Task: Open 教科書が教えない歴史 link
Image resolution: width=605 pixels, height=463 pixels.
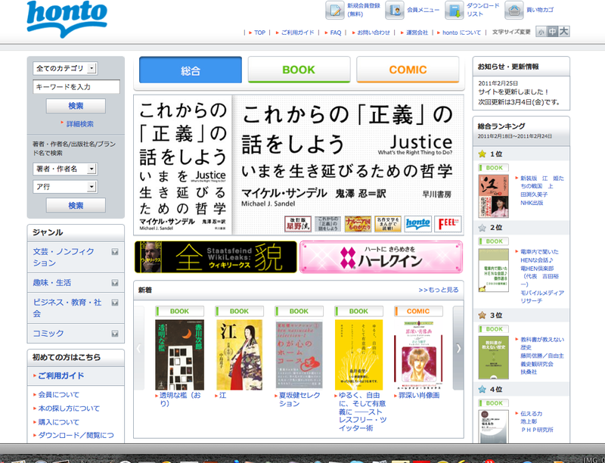Action: click(x=542, y=343)
